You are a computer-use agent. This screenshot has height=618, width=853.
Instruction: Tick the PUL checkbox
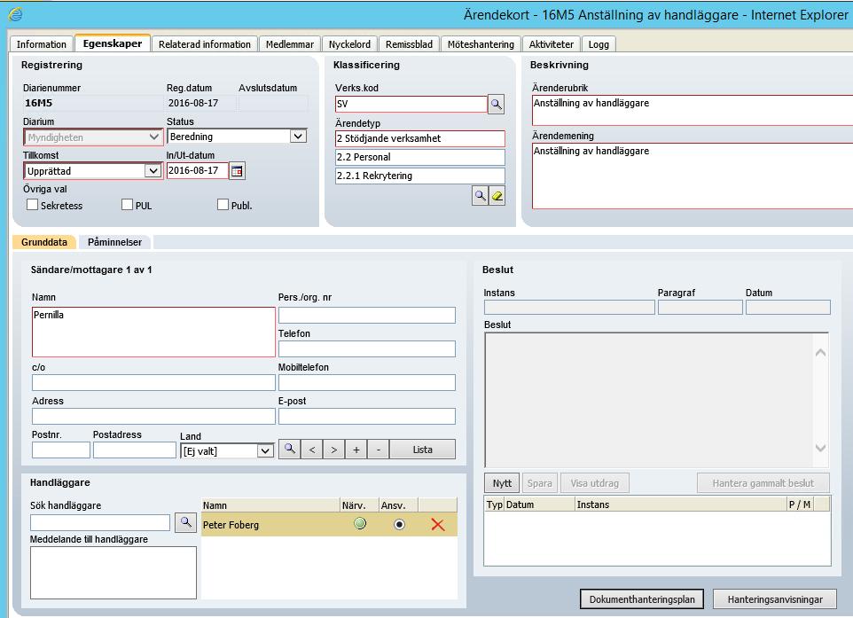128,205
